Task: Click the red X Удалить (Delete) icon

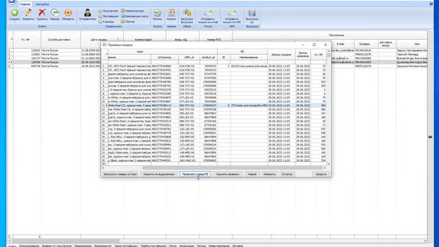Action: tap(42, 12)
